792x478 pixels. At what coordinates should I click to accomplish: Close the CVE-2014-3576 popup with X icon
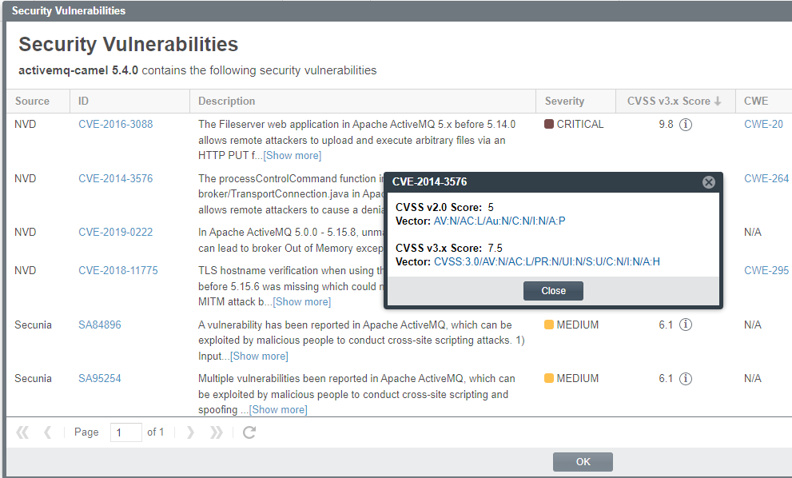(x=708, y=182)
